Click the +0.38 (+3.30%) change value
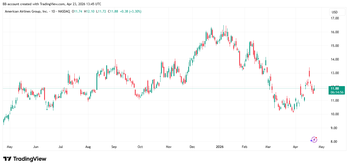Viewport: 349px width, 167px height. click(130, 11)
